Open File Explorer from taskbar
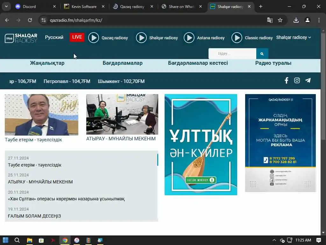Screen dimensions: 326x245 (30, 240)
